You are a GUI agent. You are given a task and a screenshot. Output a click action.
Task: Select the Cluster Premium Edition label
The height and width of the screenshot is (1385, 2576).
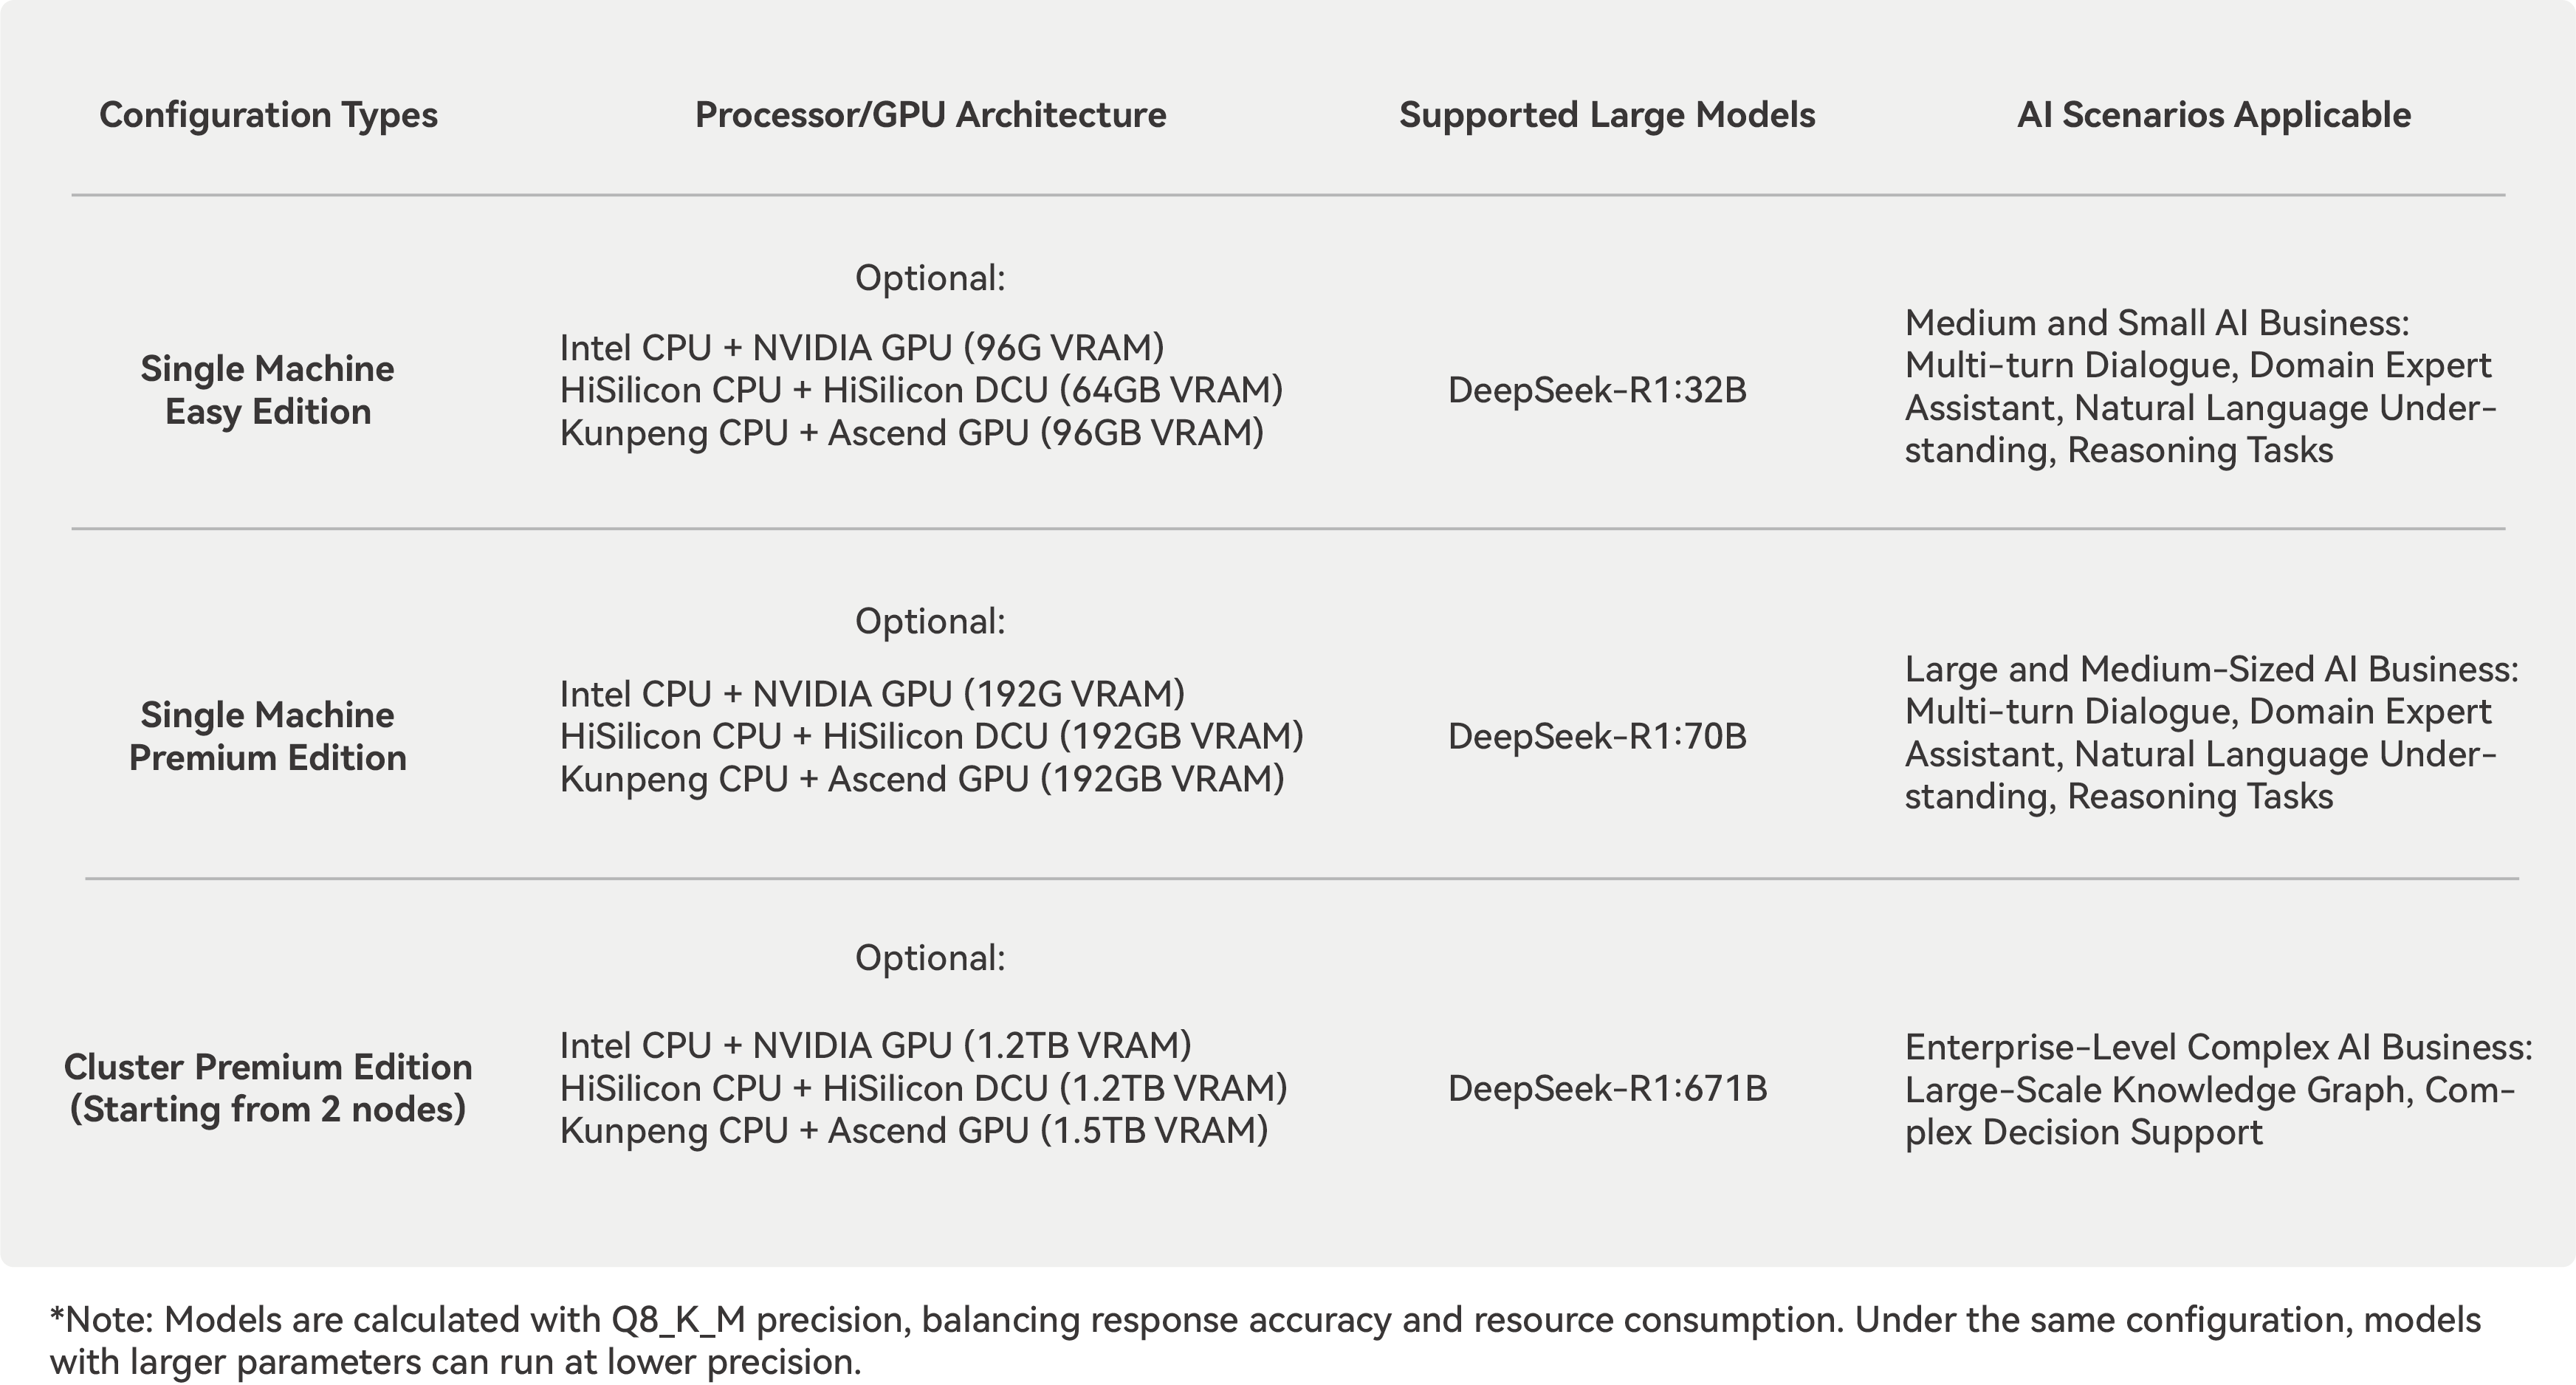(268, 1088)
